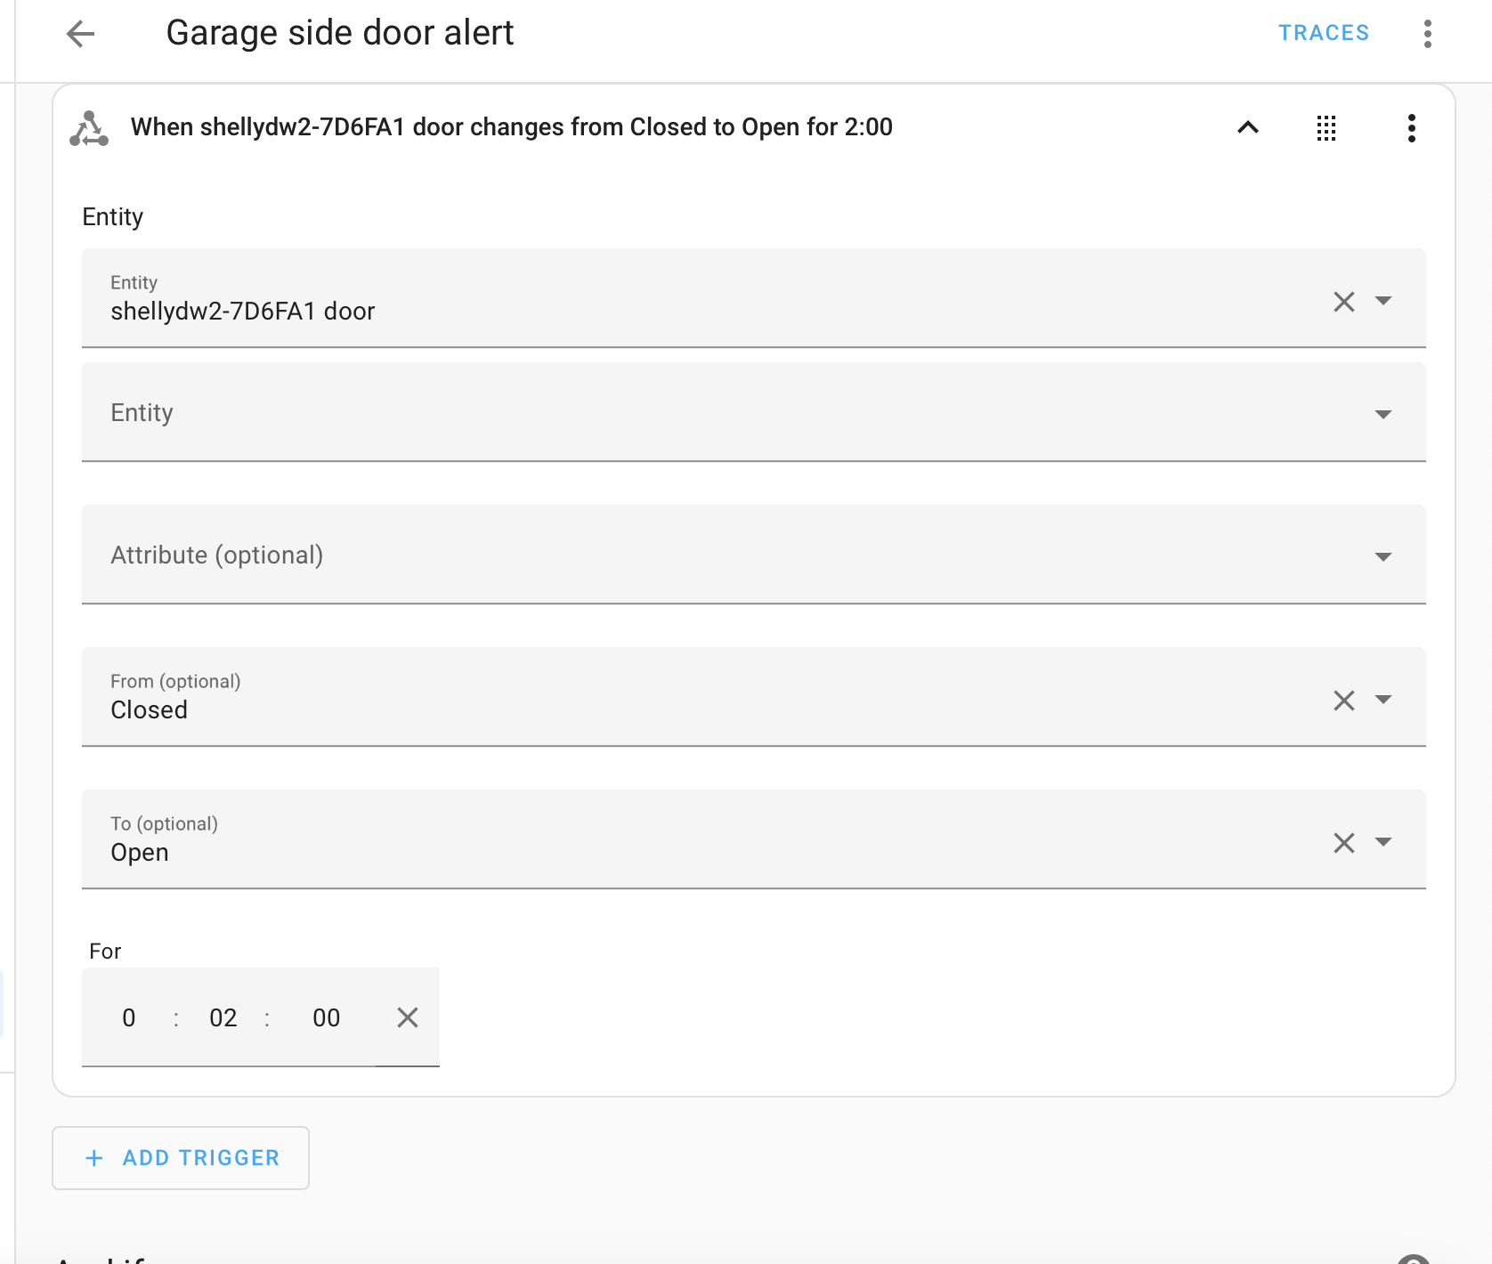Clear the shellydw2-7D6FA1 door entity
This screenshot has width=1492, height=1264.
pos(1343,302)
